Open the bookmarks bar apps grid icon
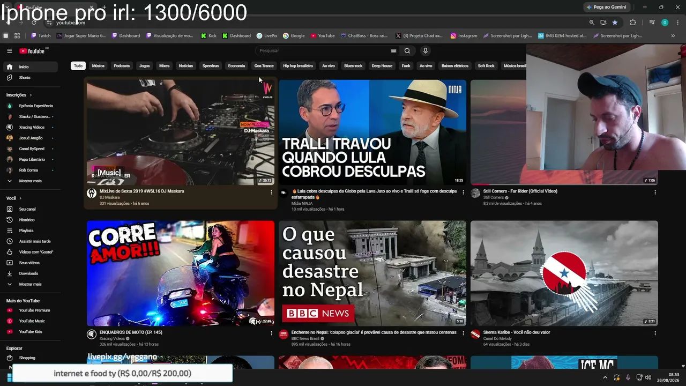Image resolution: width=686 pixels, height=386 pixels. (x=17, y=36)
